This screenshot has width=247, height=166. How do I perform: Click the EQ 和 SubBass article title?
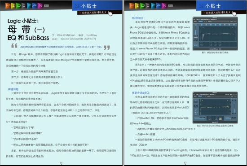pyautogui.click(x=28, y=38)
